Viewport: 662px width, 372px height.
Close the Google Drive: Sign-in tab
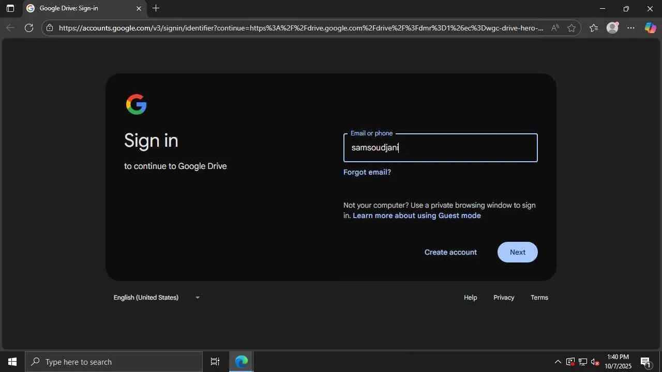coord(139,8)
